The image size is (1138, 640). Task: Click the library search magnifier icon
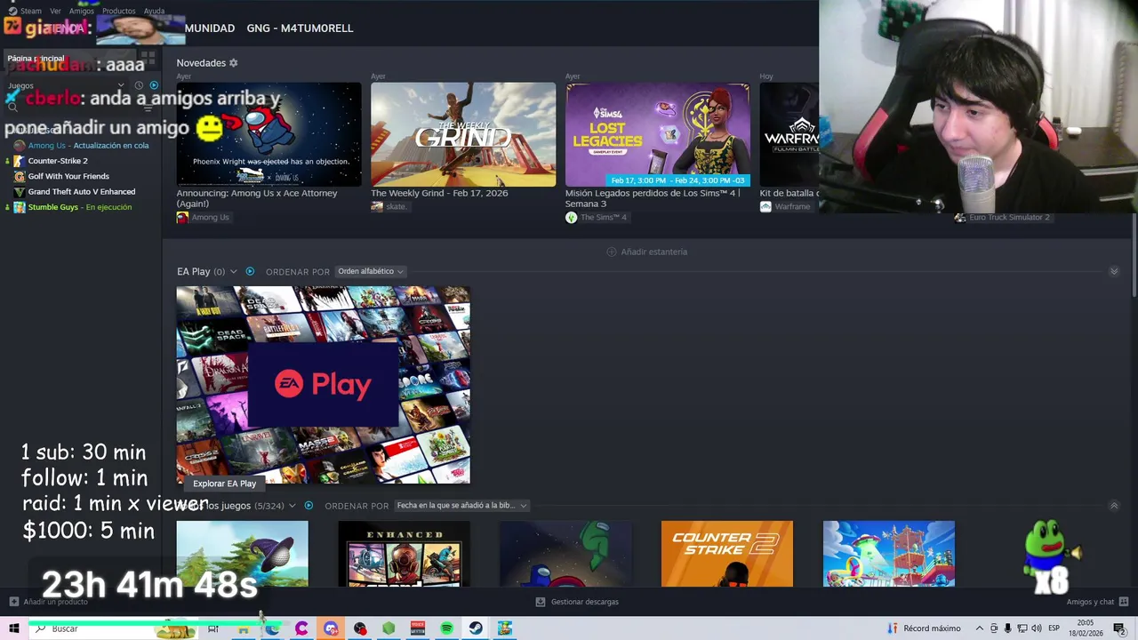12,107
